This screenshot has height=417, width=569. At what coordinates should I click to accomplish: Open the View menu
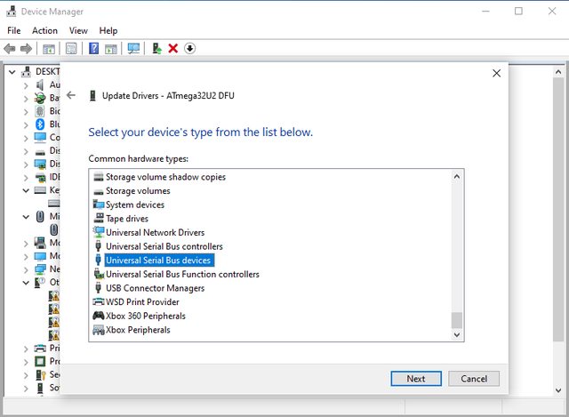click(x=78, y=30)
